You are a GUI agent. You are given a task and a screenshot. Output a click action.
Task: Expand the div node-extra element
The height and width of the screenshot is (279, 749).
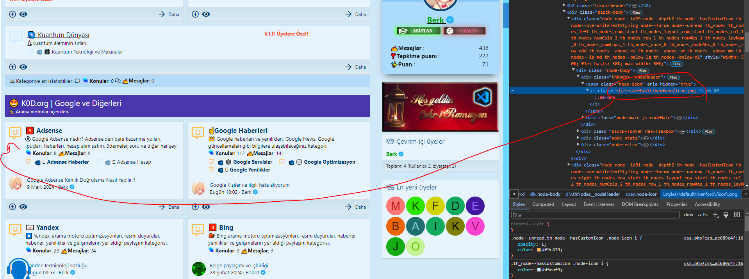click(x=578, y=145)
